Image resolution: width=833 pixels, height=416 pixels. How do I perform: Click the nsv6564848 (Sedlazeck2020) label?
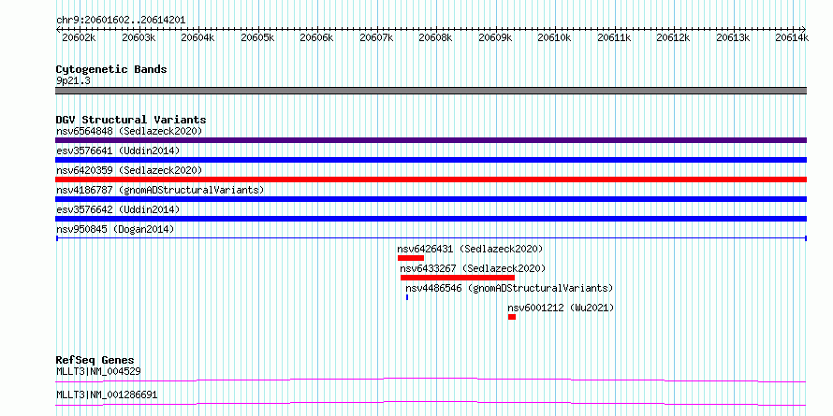129,131
